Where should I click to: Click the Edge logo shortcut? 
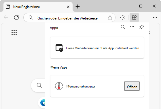(43, 103)
